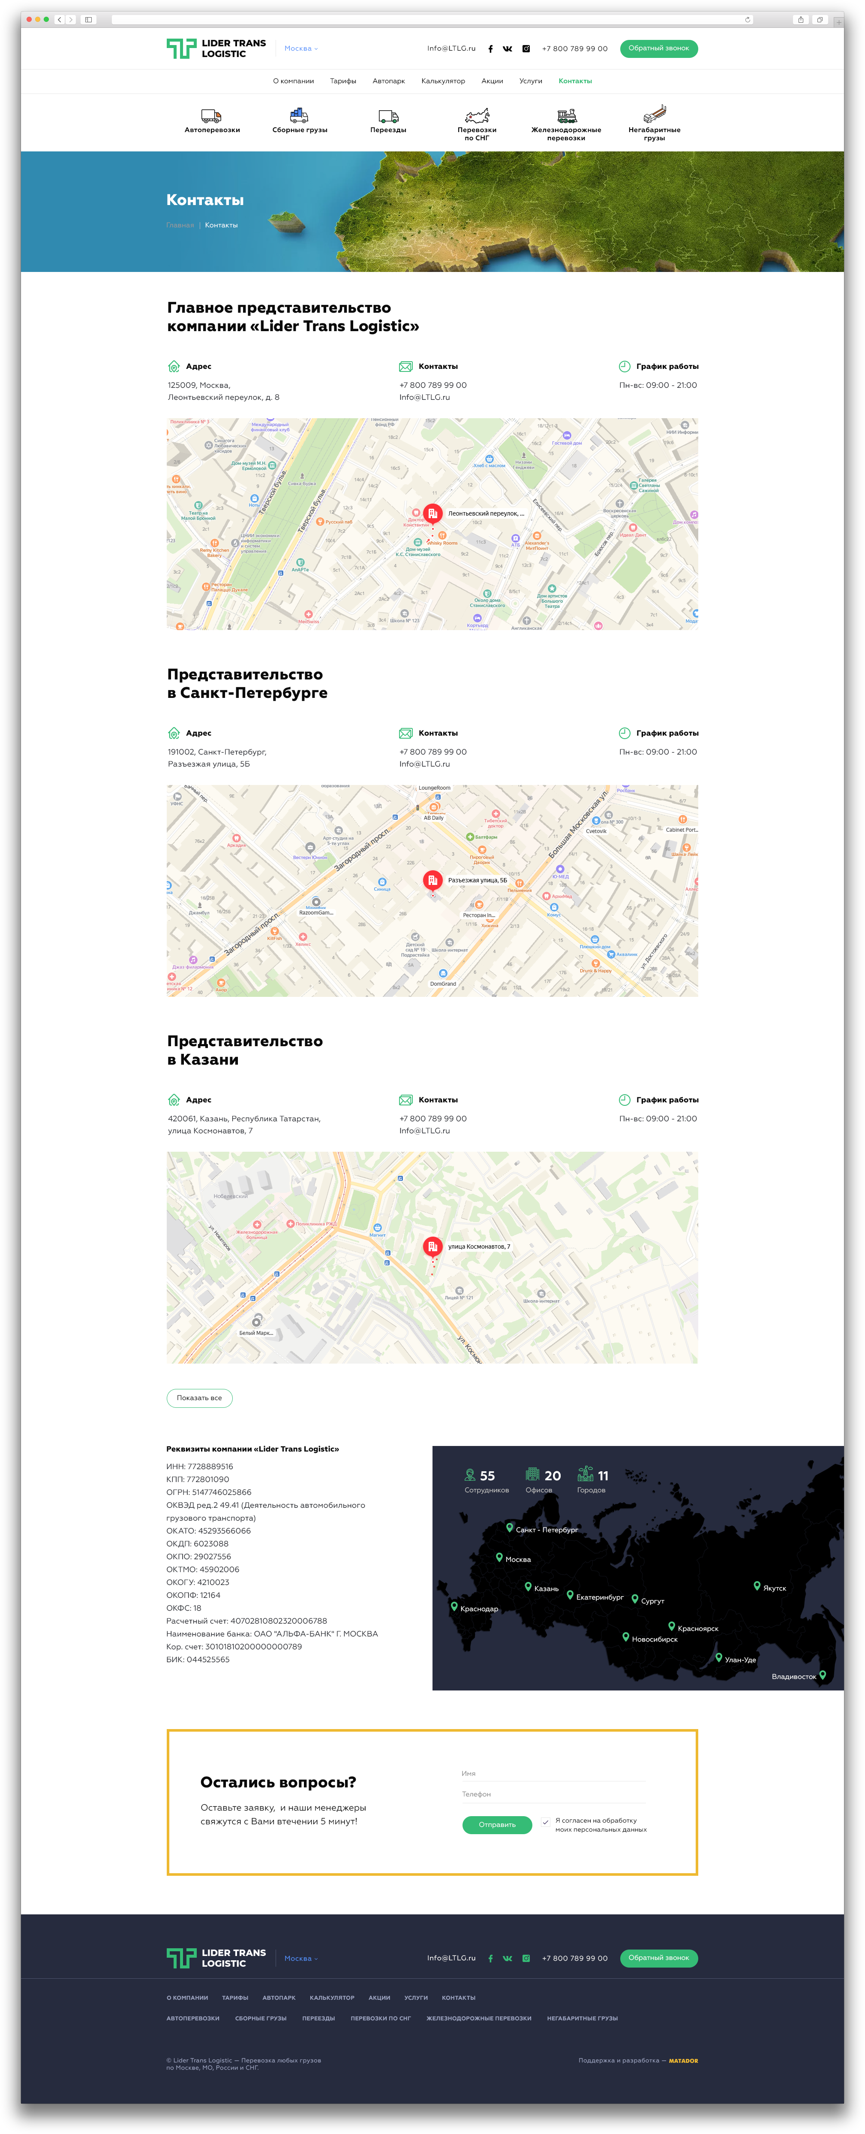
Task: Open Instagram icon in the top header
Action: 526,49
